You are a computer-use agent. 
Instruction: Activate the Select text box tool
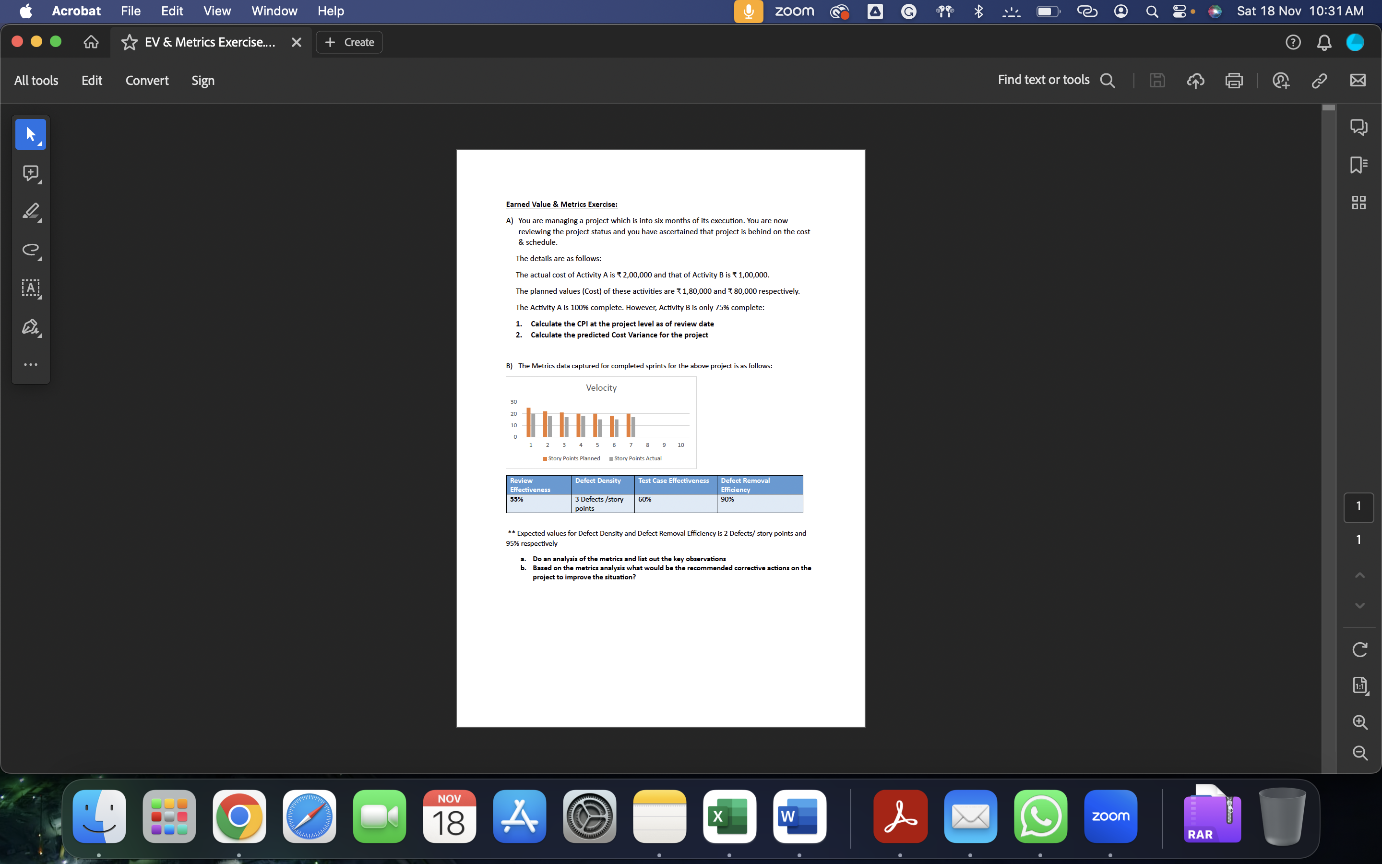[x=30, y=288]
